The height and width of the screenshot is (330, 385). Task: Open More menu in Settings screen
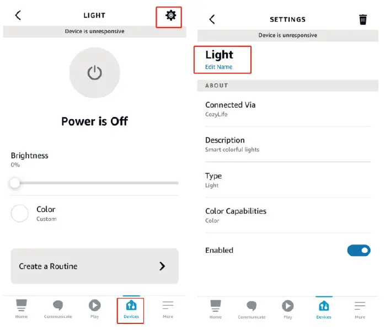pyautogui.click(x=360, y=308)
